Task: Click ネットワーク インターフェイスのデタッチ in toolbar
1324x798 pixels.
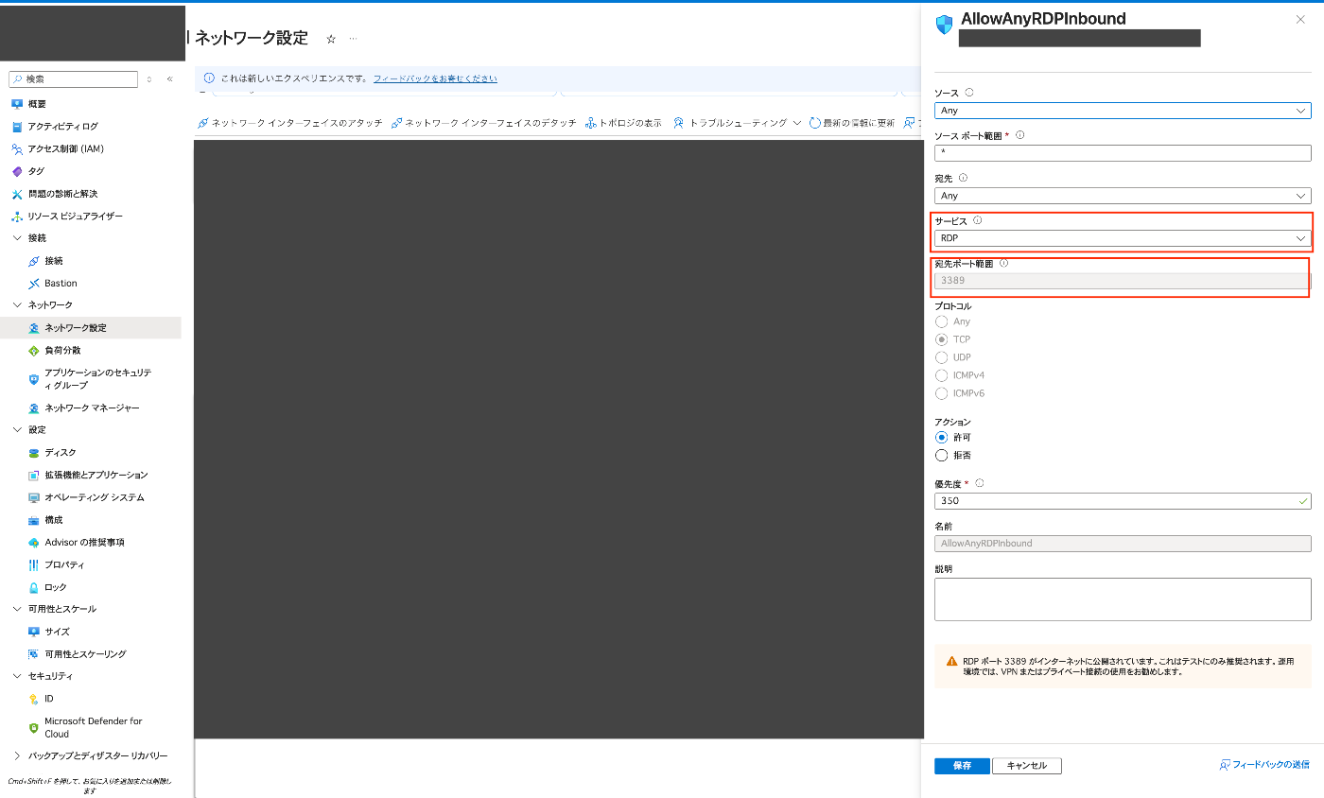Action: point(484,123)
